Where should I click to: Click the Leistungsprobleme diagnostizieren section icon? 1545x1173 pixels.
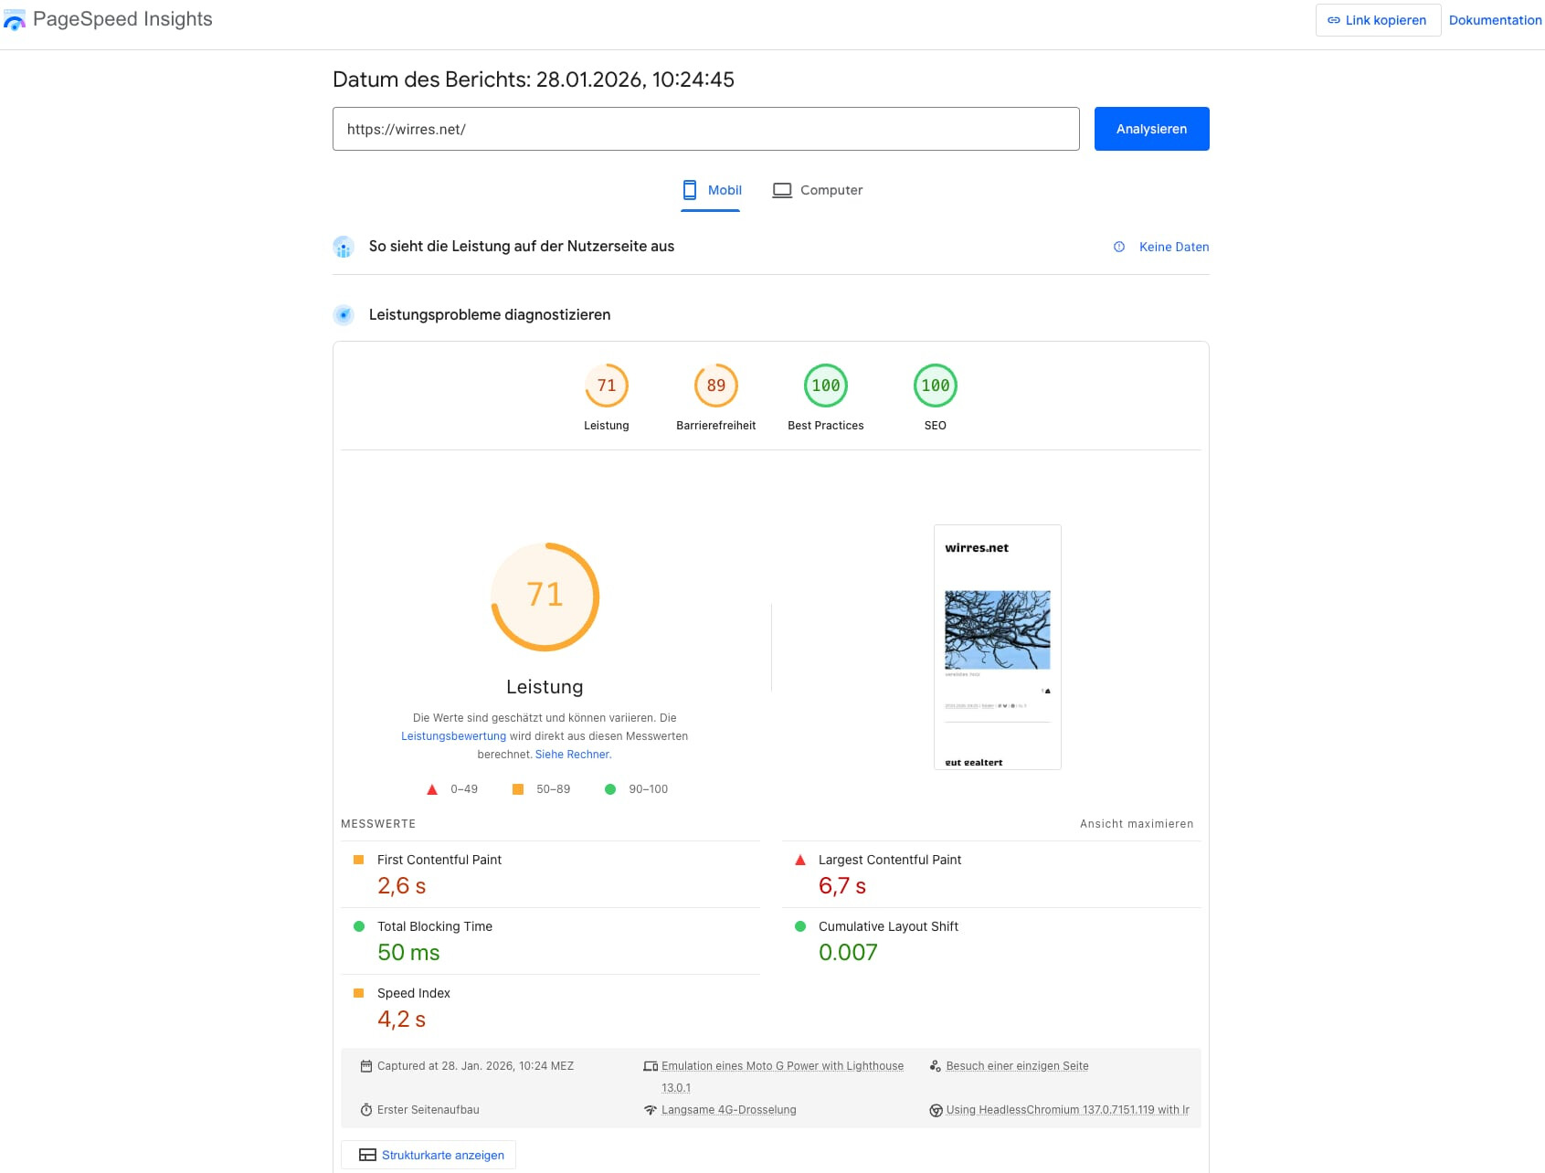[x=344, y=315]
